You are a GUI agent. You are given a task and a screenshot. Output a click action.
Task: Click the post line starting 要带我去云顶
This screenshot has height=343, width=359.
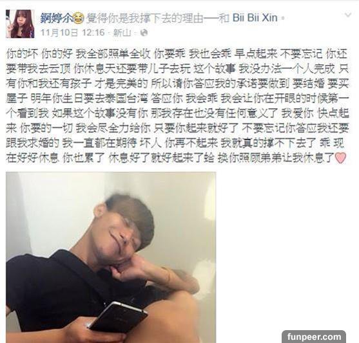click(x=177, y=69)
